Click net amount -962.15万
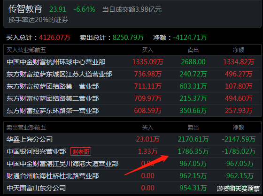This screenshot has width=263, height=196. (x=239, y=176)
